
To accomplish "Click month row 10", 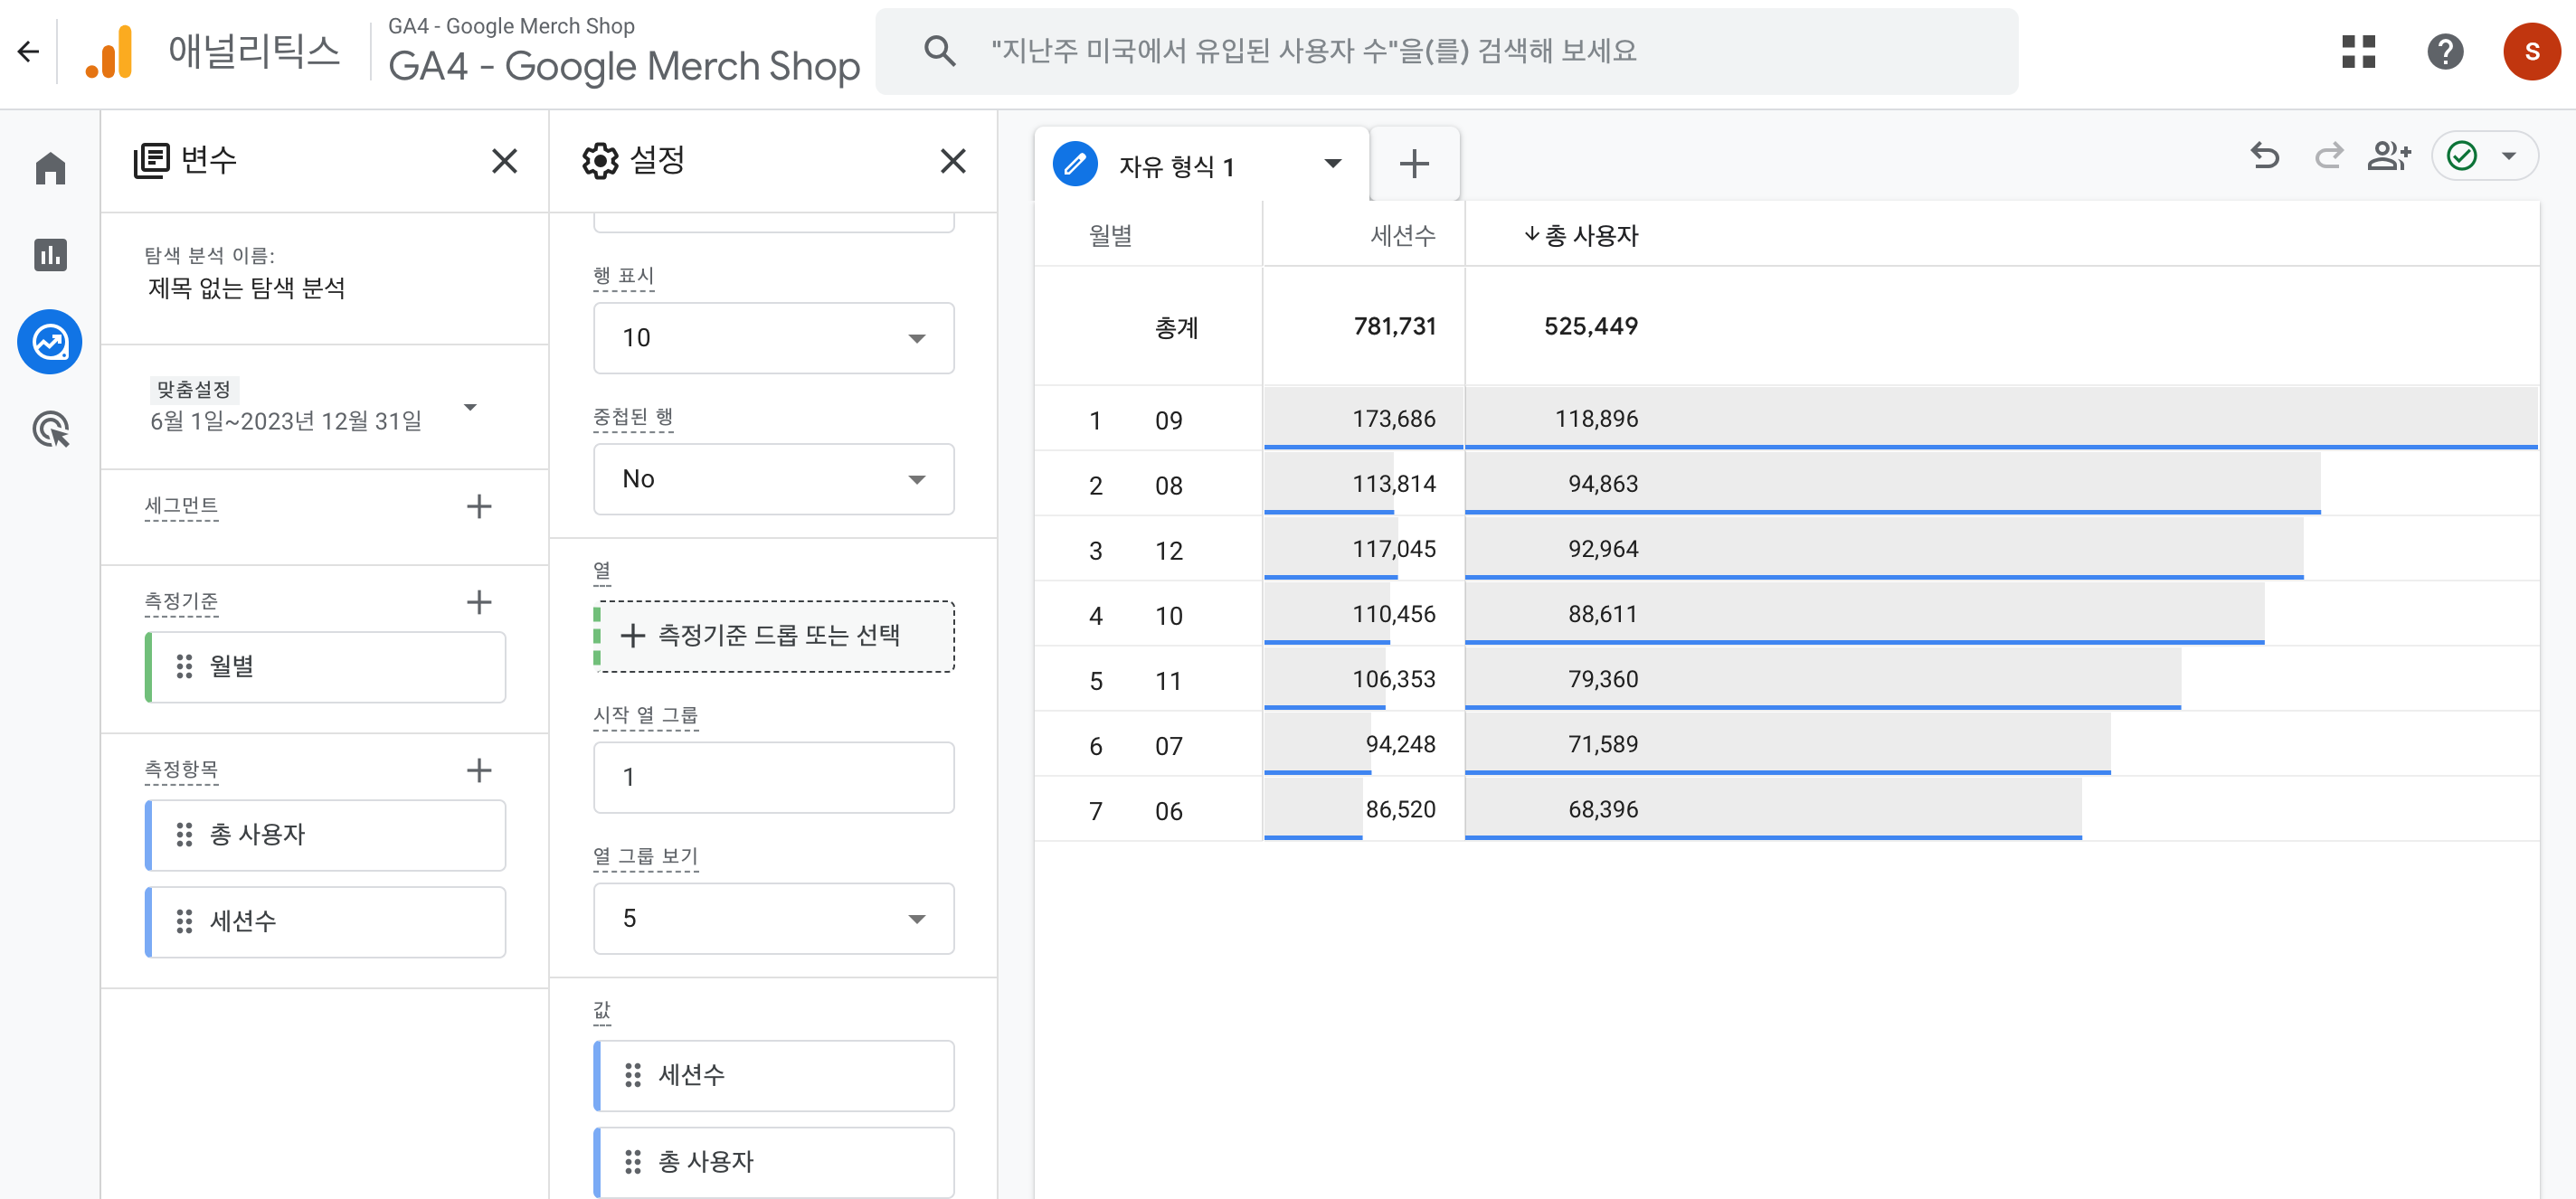I will [1168, 616].
